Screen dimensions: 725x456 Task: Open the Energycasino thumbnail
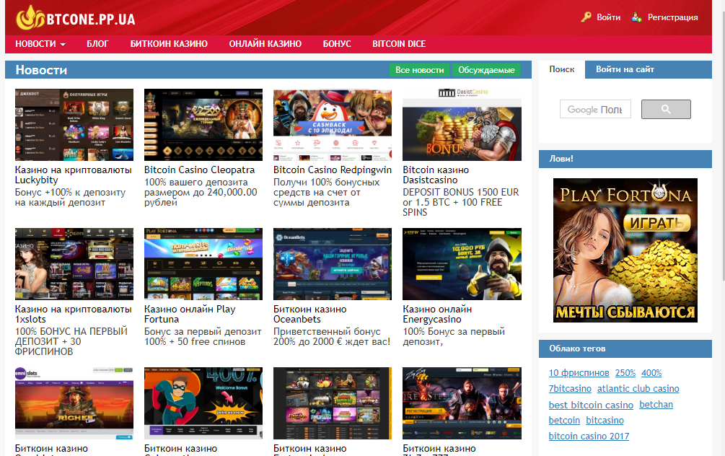(462, 264)
